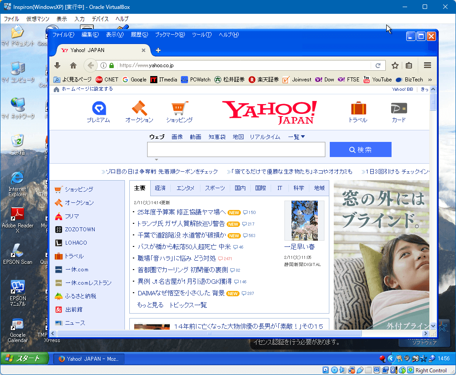Switch to the スポーツ news tab
The height and width of the screenshot is (375, 456).
215,188
